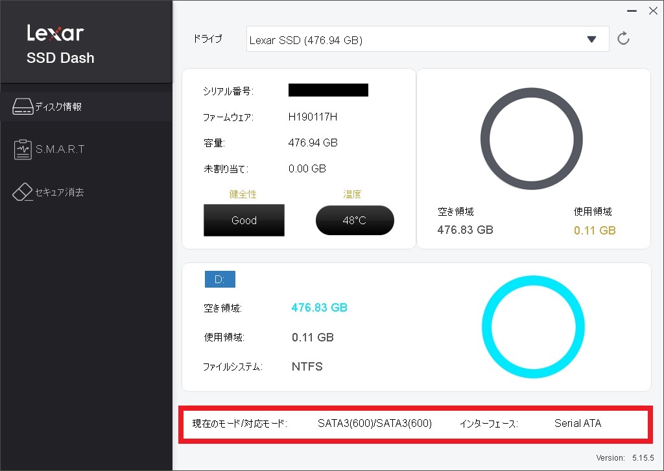The width and height of the screenshot is (664, 471).
Task: Click the ファイルシステム label
Action: pos(233,367)
